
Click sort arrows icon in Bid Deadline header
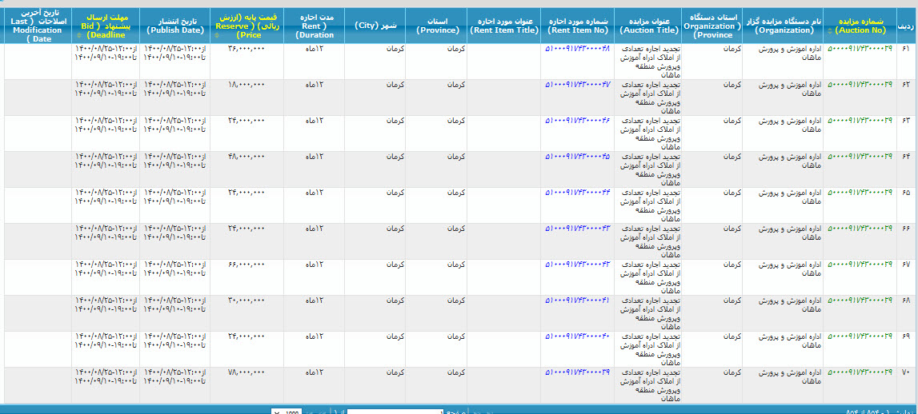80,35
